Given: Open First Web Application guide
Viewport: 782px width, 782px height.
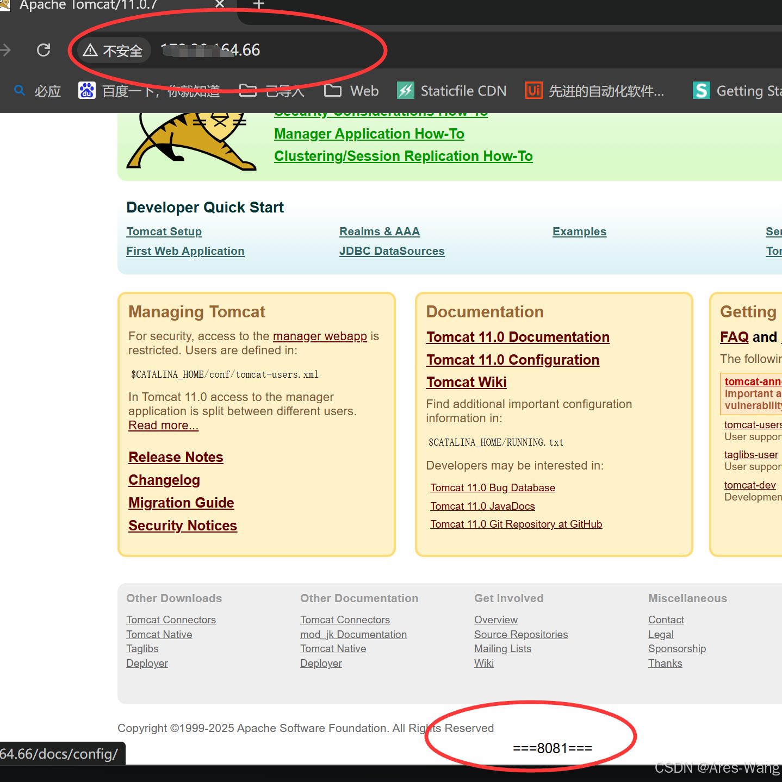Looking at the screenshot, I should (x=185, y=251).
